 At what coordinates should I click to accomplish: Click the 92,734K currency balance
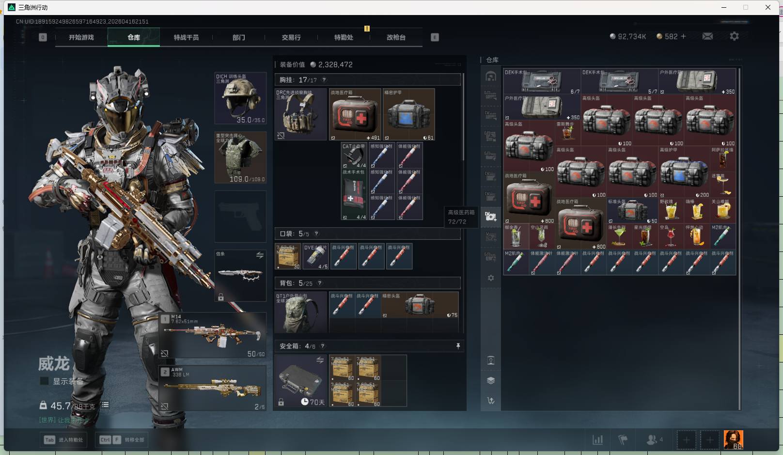628,36
